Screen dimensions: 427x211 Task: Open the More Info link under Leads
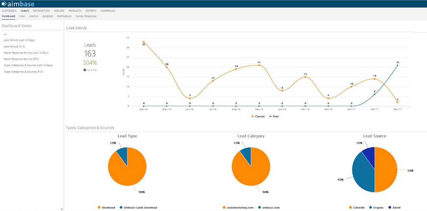pos(90,70)
